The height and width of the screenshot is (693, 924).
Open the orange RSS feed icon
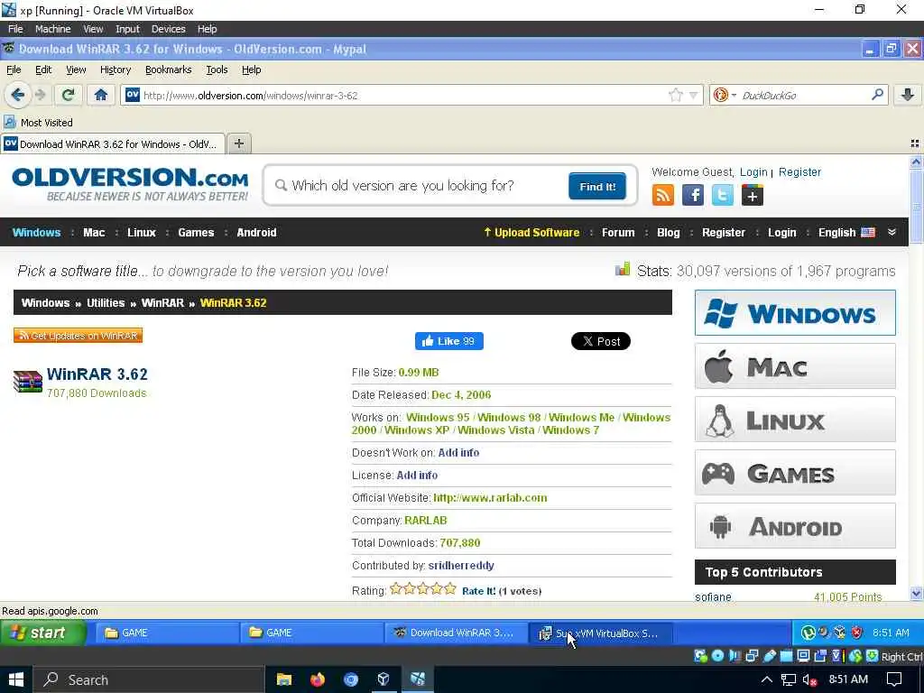pyautogui.click(x=663, y=195)
